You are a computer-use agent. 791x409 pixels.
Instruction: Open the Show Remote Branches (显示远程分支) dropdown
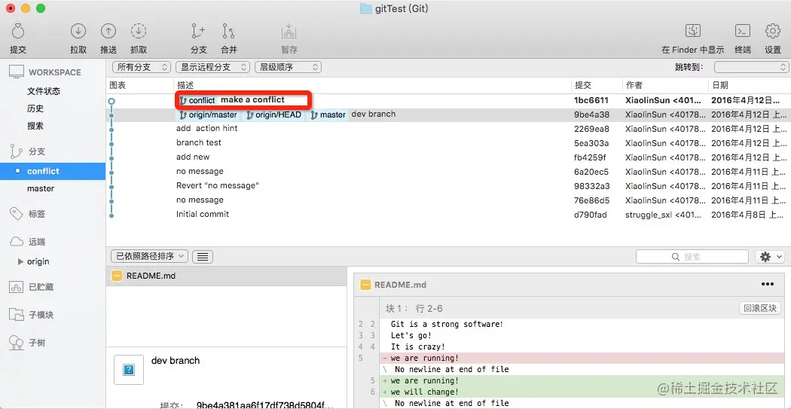(x=213, y=66)
